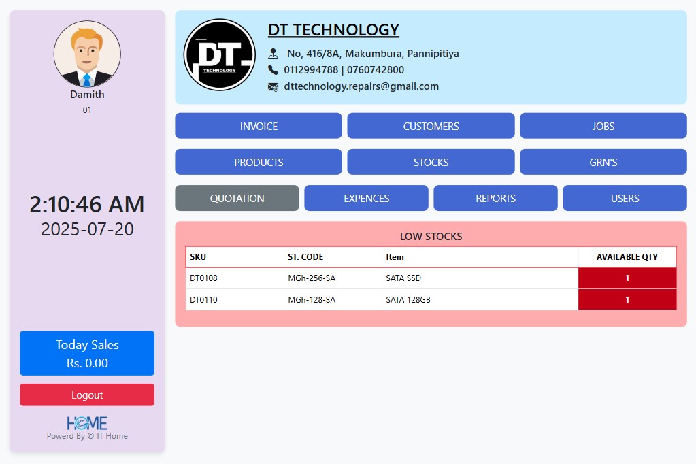Open the EXPENCES section
Screen dimensions: 696x464
366,198
